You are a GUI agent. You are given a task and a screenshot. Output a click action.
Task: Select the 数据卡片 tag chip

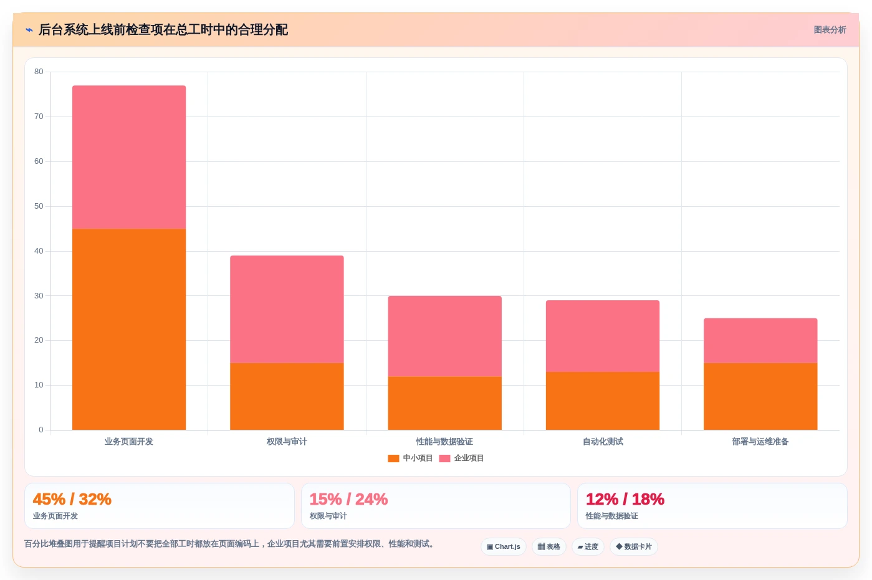pos(634,547)
